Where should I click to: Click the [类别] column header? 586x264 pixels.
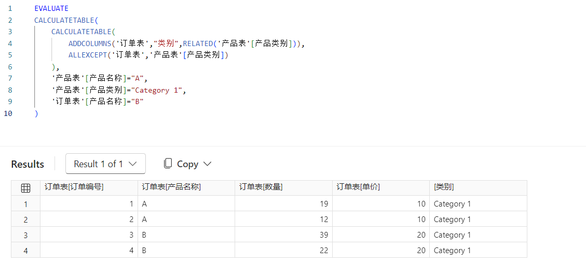point(479,188)
